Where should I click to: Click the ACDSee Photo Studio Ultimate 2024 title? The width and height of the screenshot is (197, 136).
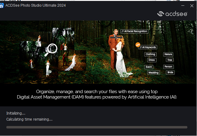[35, 5]
